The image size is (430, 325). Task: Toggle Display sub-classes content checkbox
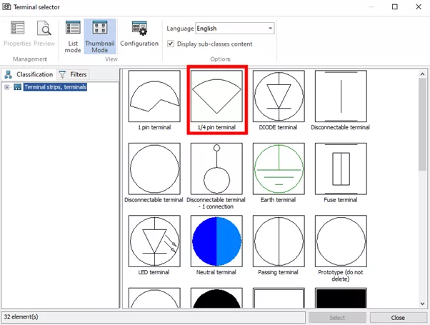170,44
